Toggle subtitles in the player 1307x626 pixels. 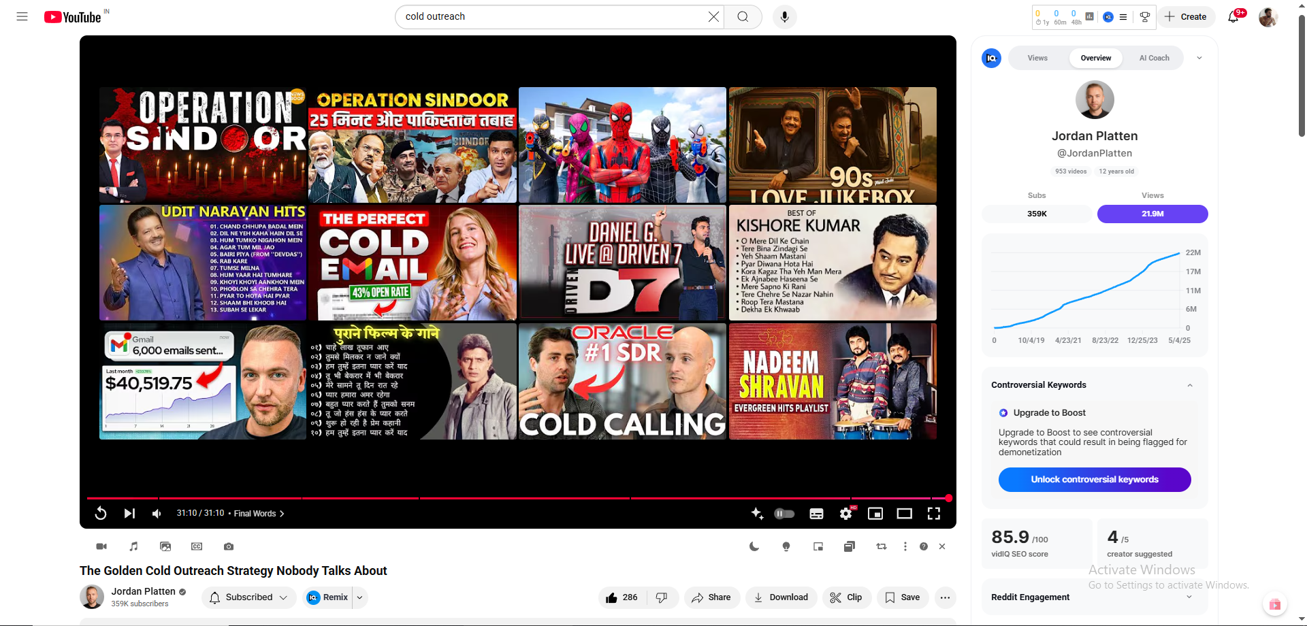[x=816, y=514]
